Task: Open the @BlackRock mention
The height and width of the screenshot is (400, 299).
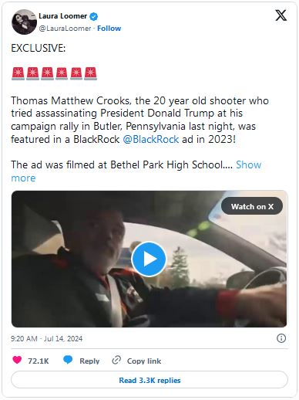Action: pyautogui.click(x=151, y=139)
